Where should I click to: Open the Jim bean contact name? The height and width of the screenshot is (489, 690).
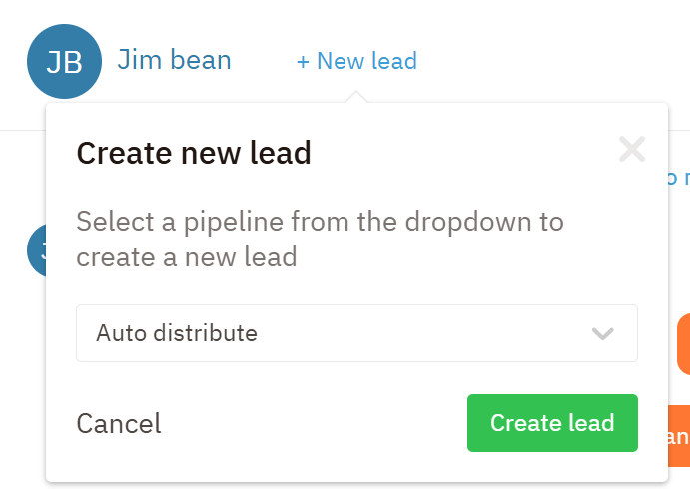[174, 60]
